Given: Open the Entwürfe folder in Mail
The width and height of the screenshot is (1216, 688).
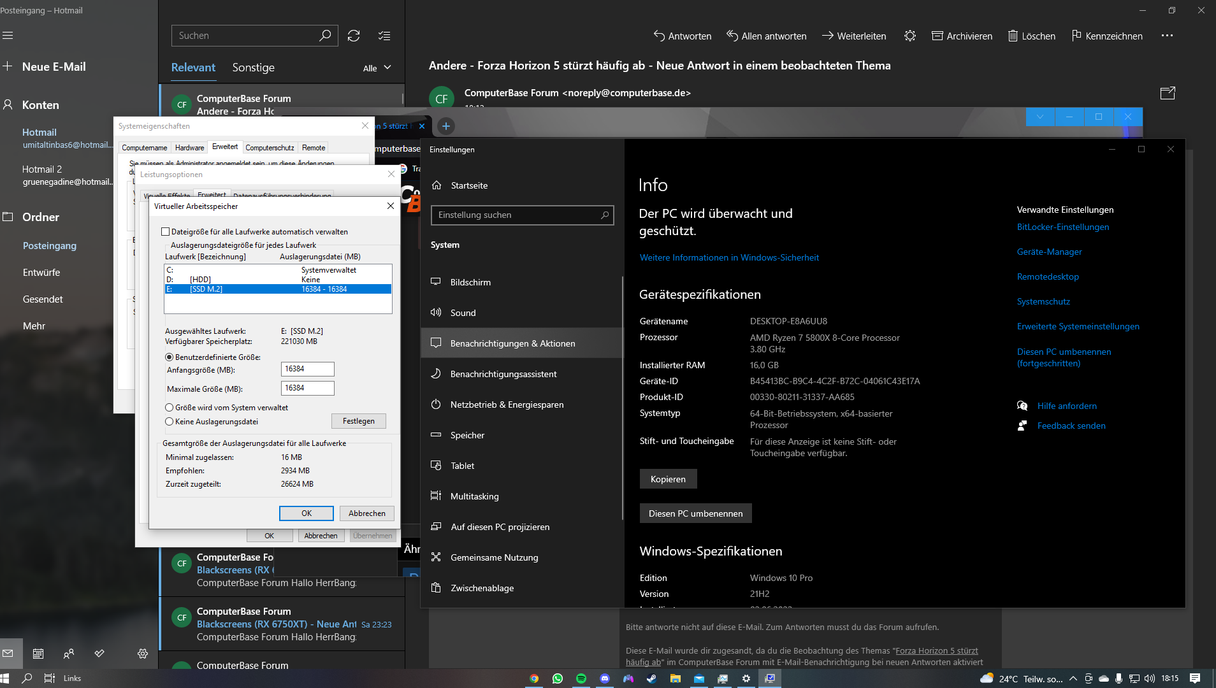Looking at the screenshot, I should click(41, 273).
